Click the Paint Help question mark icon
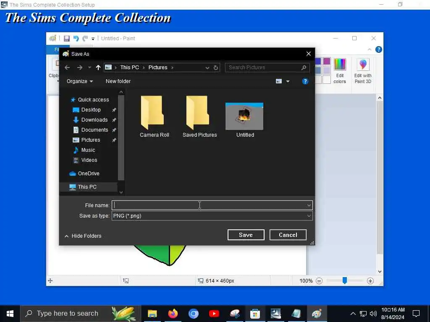The width and height of the screenshot is (430, 322). [379, 49]
